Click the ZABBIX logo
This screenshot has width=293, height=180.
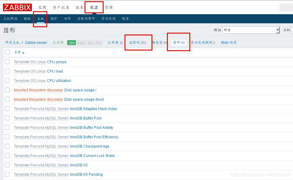[x=17, y=8]
